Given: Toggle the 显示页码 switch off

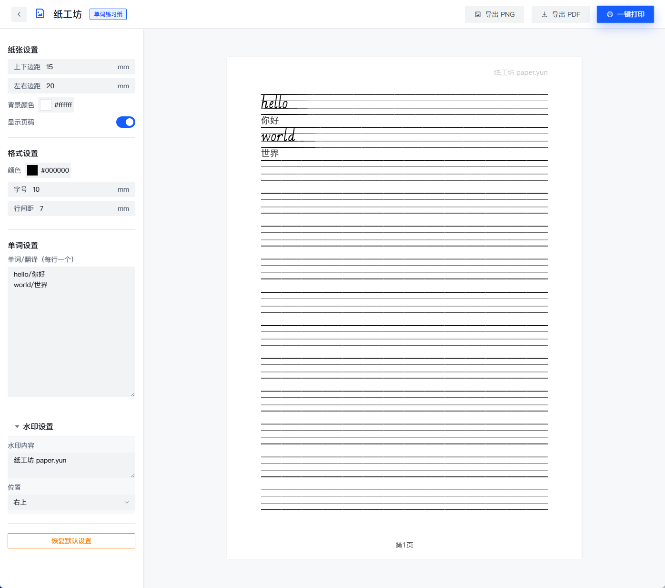Looking at the screenshot, I should click(125, 122).
